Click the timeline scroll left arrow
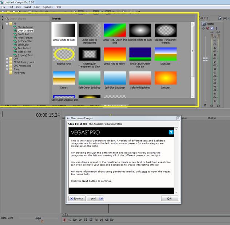Viewport: 230px width, 225px height. [64, 215]
